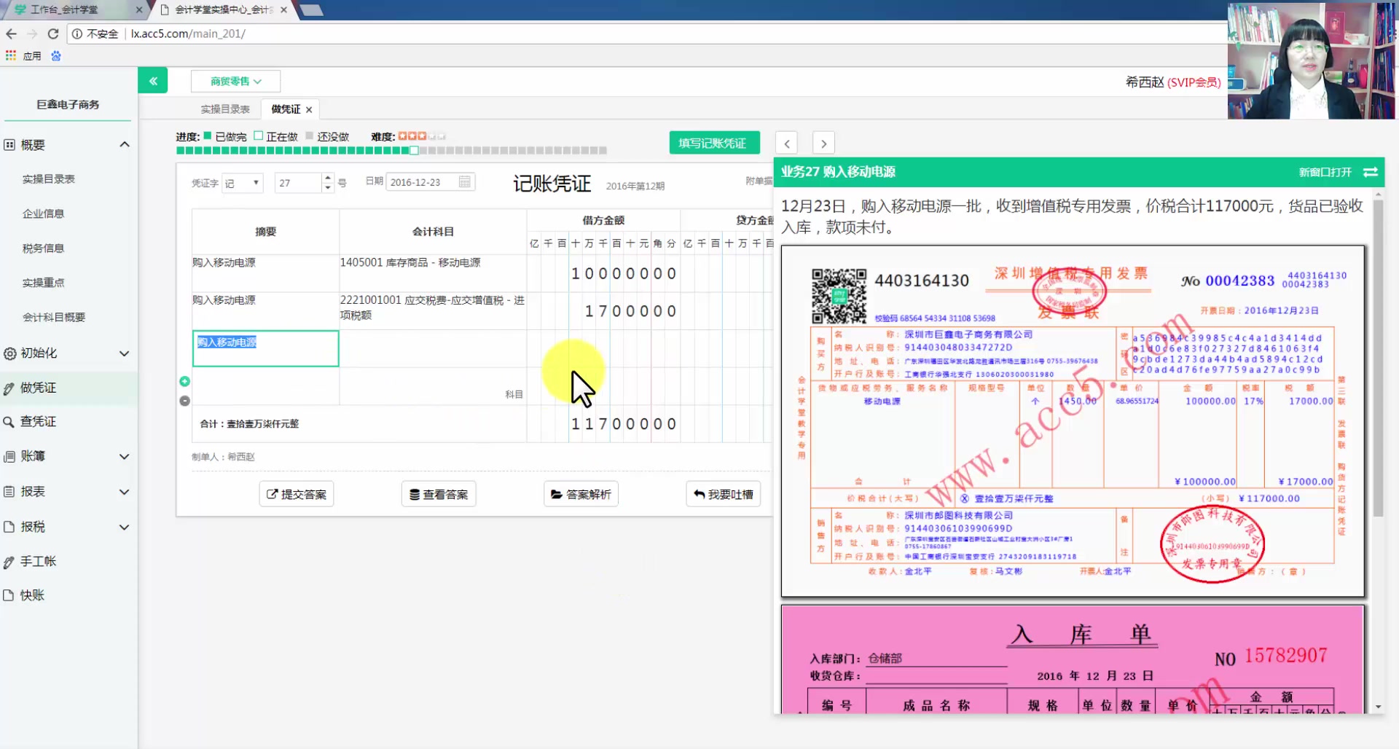Collapse the left sidebar with the arrow
1399x749 pixels.
[x=153, y=80]
